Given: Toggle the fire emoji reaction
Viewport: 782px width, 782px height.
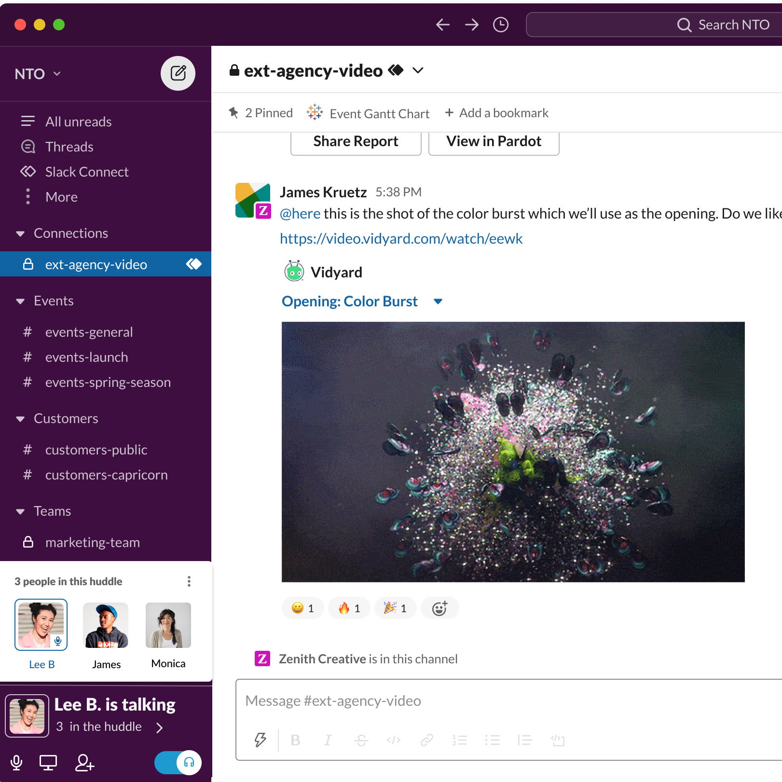Looking at the screenshot, I should coord(349,608).
